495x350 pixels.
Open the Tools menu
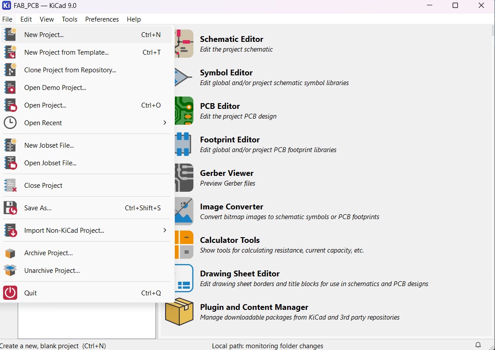pos(69,19)
